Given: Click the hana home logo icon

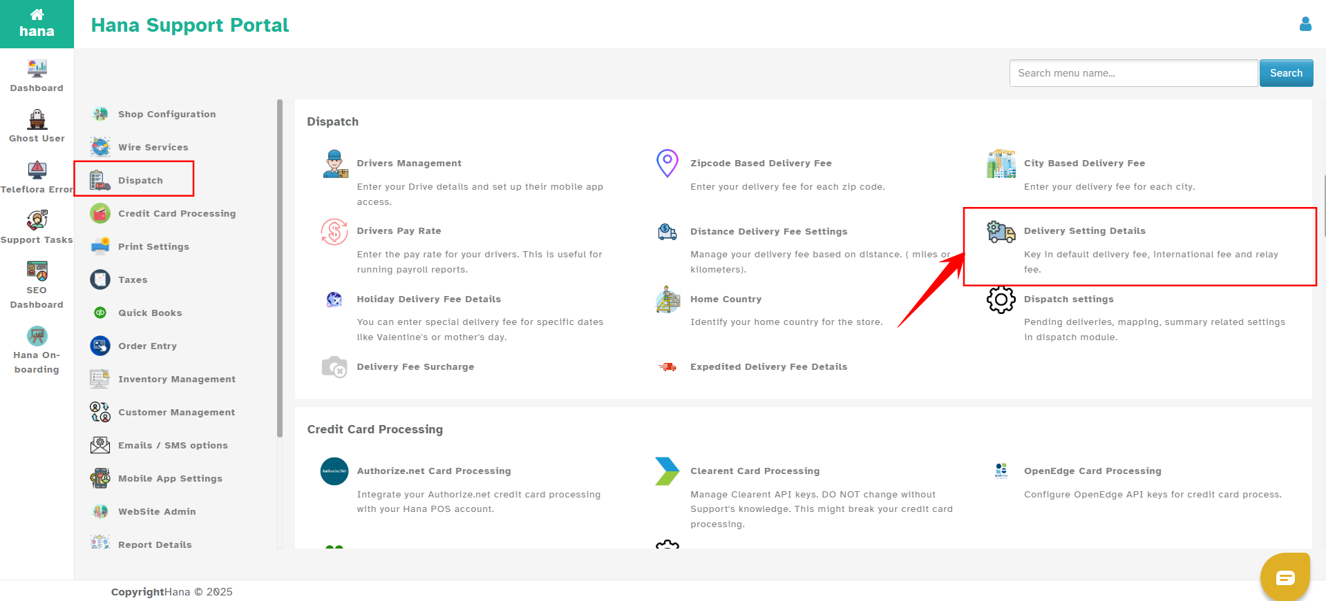Looking at the screenshot, I should click(x=37, y=23).
